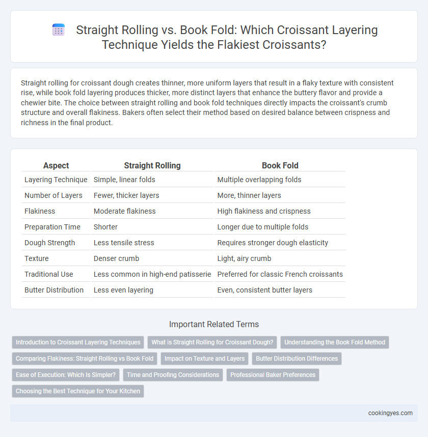This screenshot has width=428, height=437.
Task: Click the Aspect column header
Action: 56,165
